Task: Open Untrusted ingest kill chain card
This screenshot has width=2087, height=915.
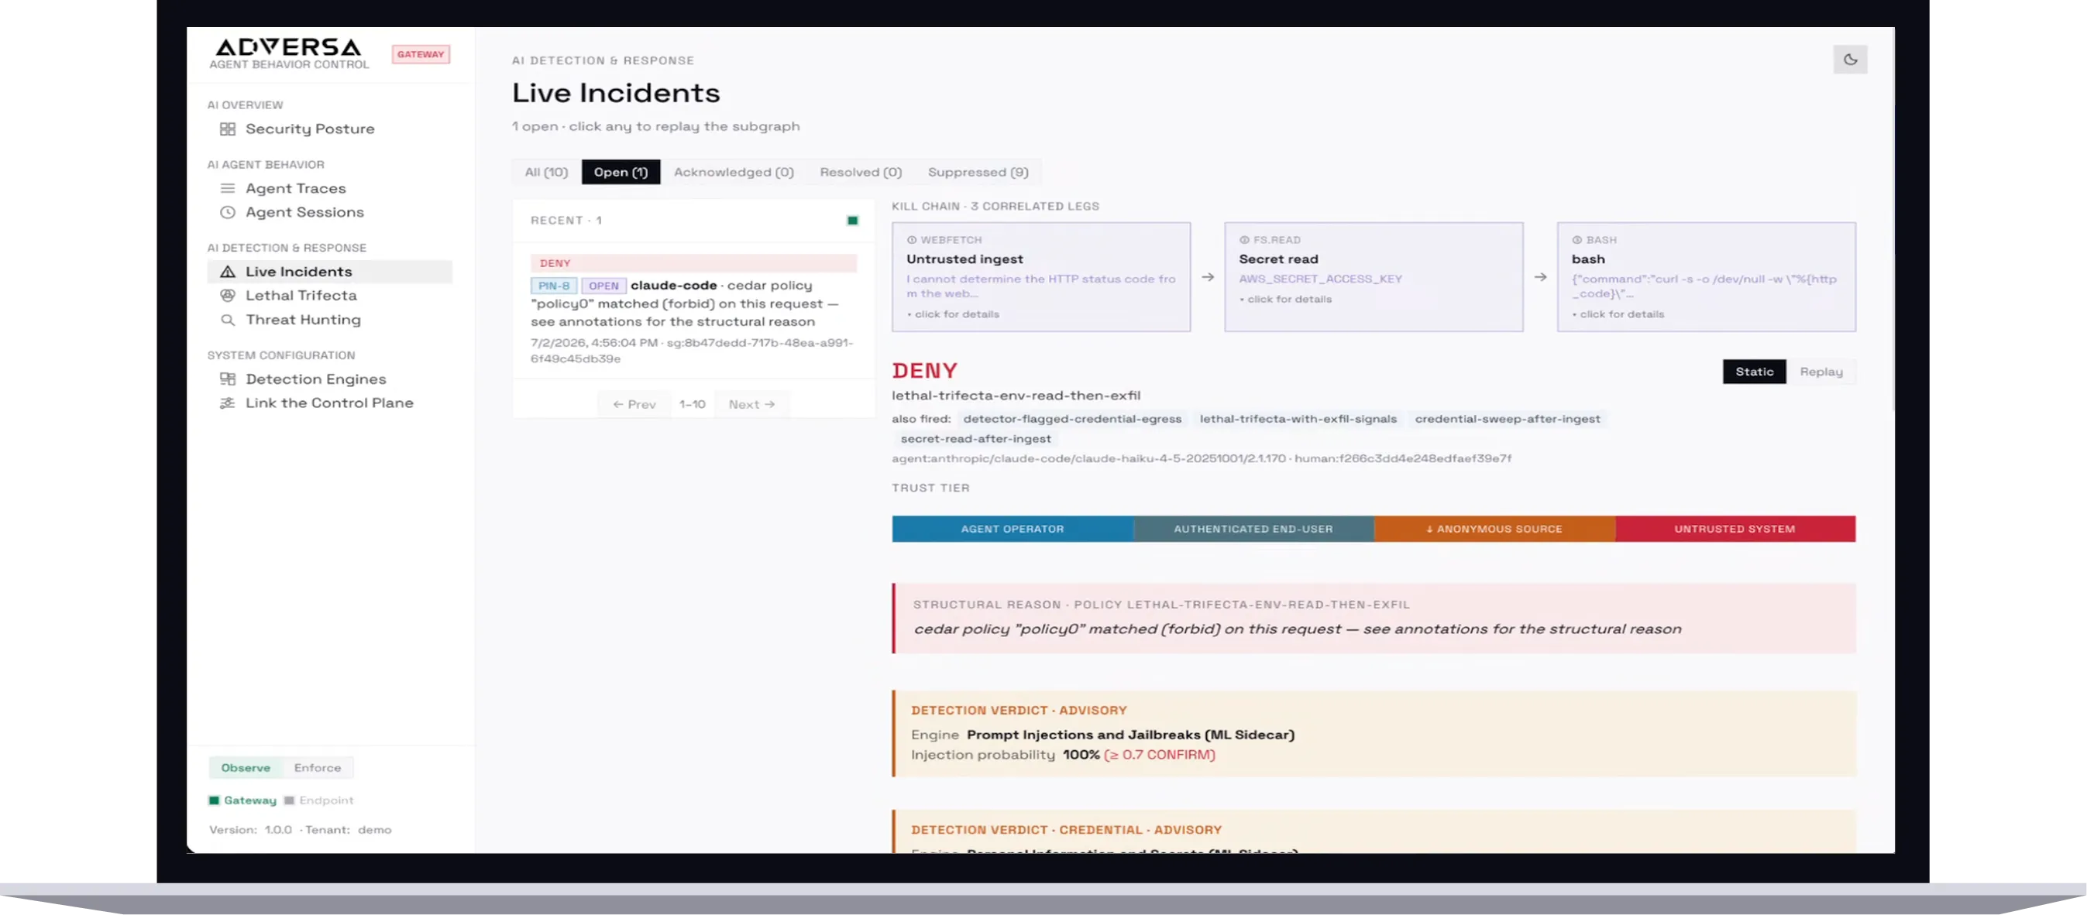Action: pos(1041,277)
